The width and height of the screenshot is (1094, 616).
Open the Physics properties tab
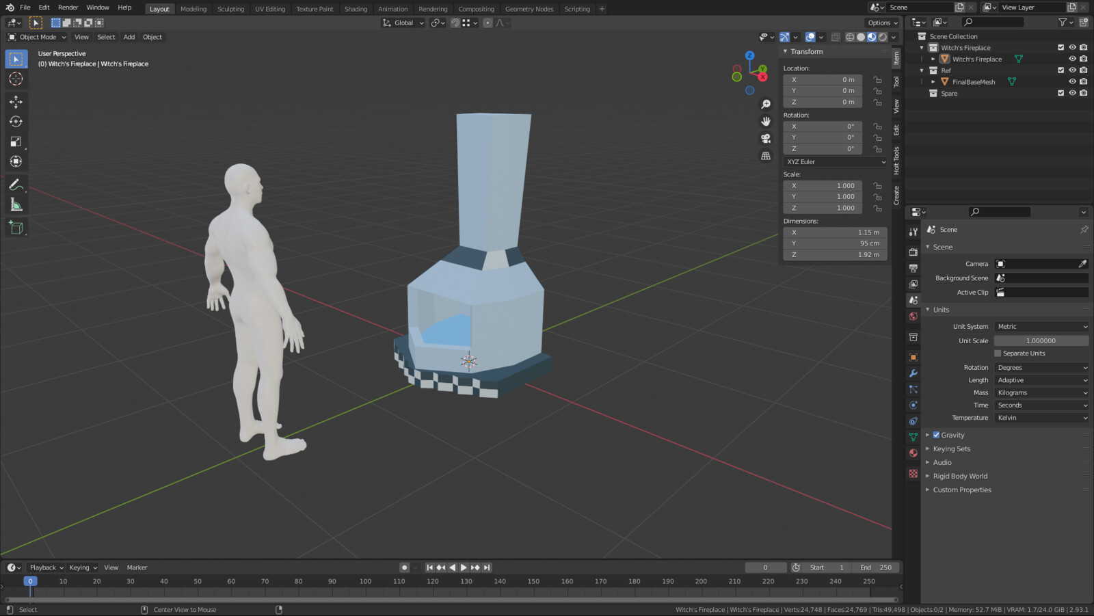[x=913, y=405]
